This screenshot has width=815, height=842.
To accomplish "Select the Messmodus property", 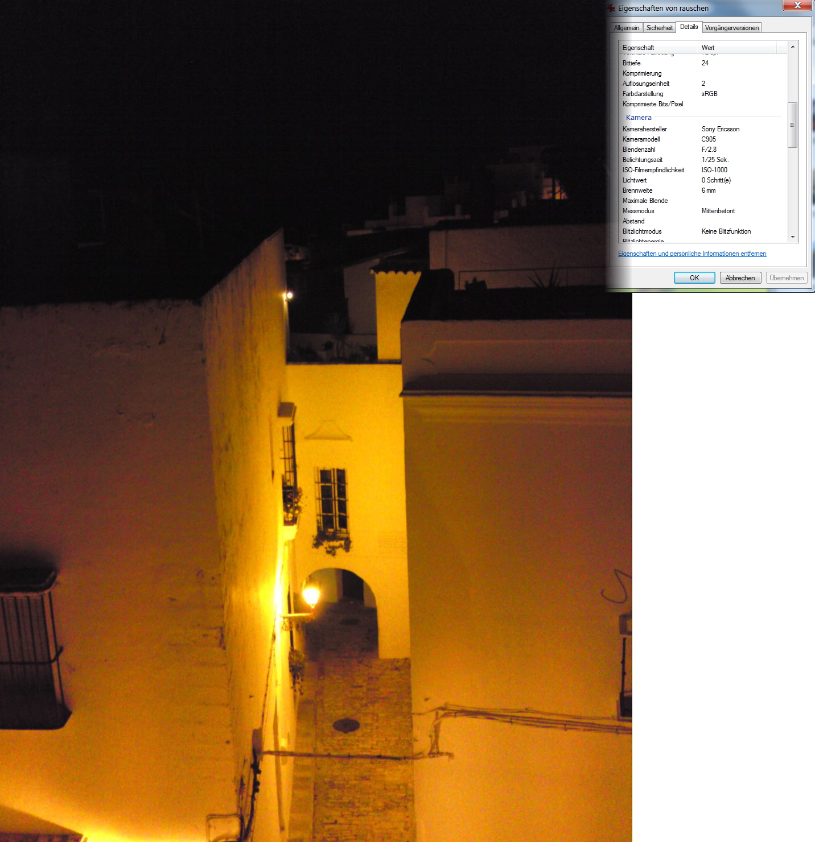I will pyautogui.click(x=639, y=211).
